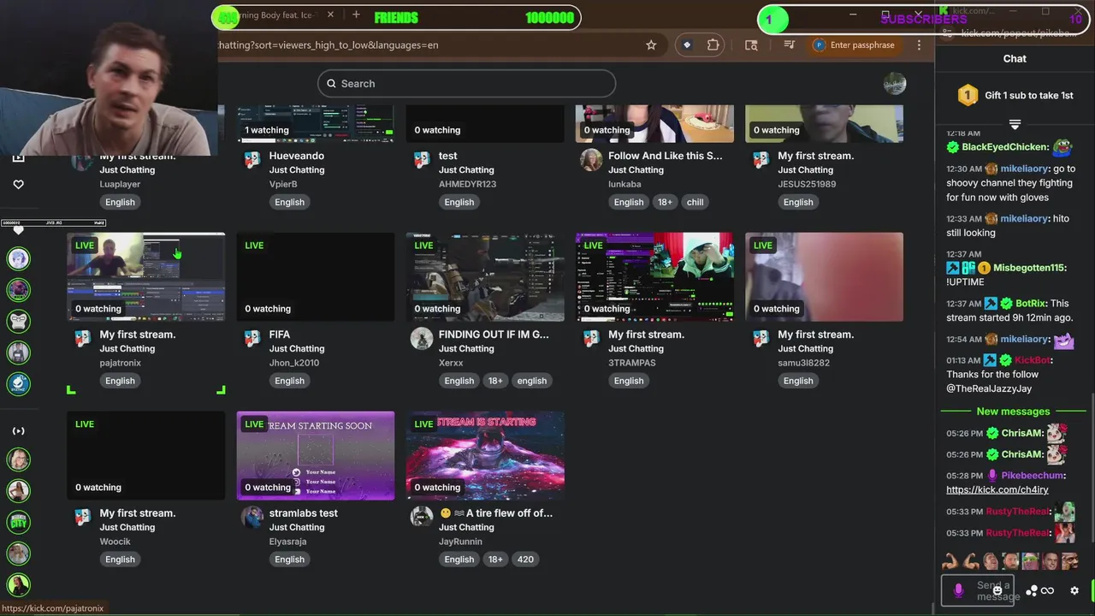Open the user profile avatar menu
The image size is (1095, 616).
(x=894, y=83)
